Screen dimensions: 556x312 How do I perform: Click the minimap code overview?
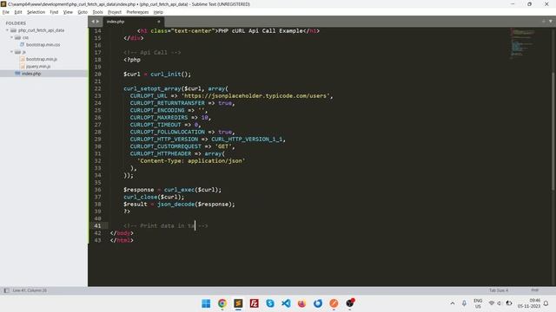523,43
